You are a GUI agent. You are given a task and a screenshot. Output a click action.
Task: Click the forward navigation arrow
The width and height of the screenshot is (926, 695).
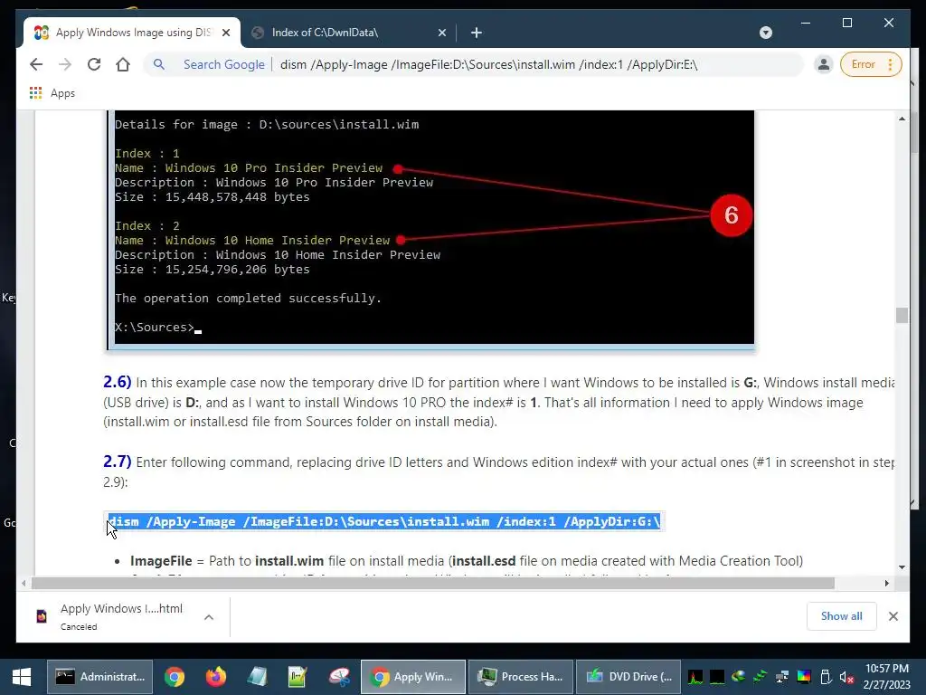[65, 64]
